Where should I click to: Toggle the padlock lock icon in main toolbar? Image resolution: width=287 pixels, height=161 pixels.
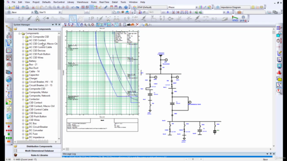(100, 7)
